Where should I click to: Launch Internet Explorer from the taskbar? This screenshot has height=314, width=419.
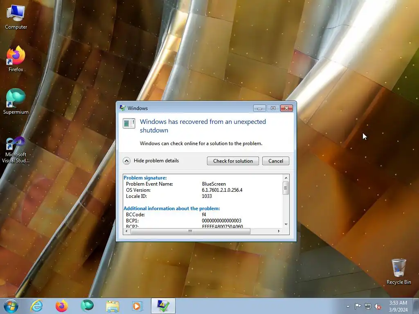pyautogui.click(x=36, y=306)
